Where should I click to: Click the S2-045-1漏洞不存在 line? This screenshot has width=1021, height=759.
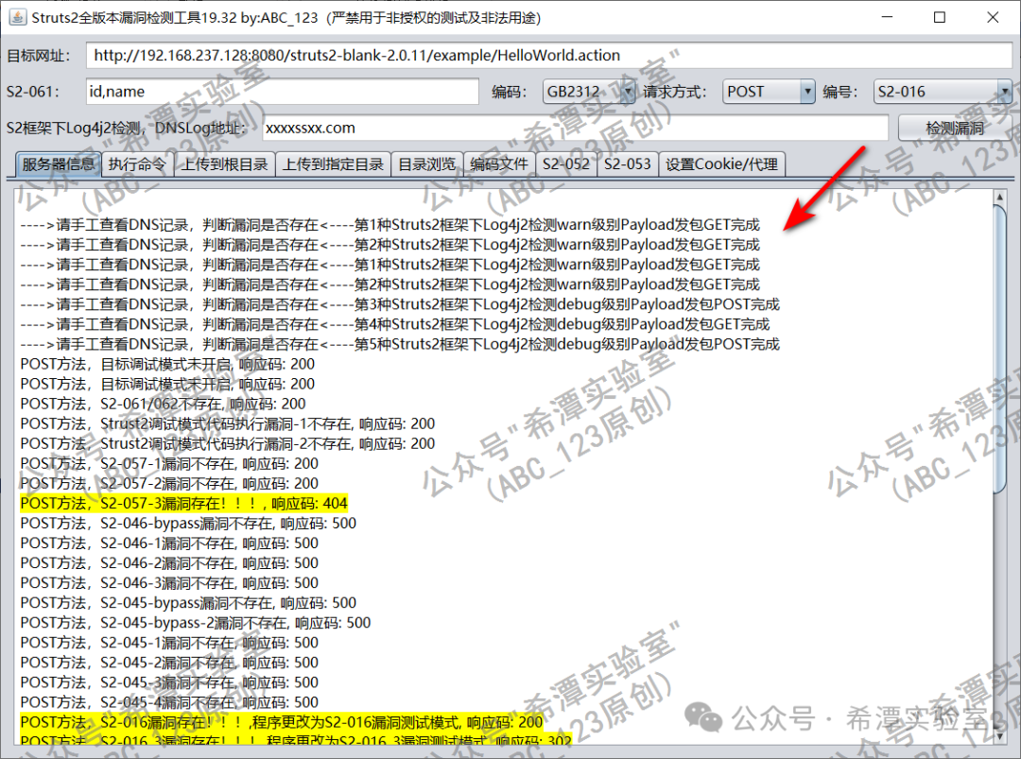(169, 643)
